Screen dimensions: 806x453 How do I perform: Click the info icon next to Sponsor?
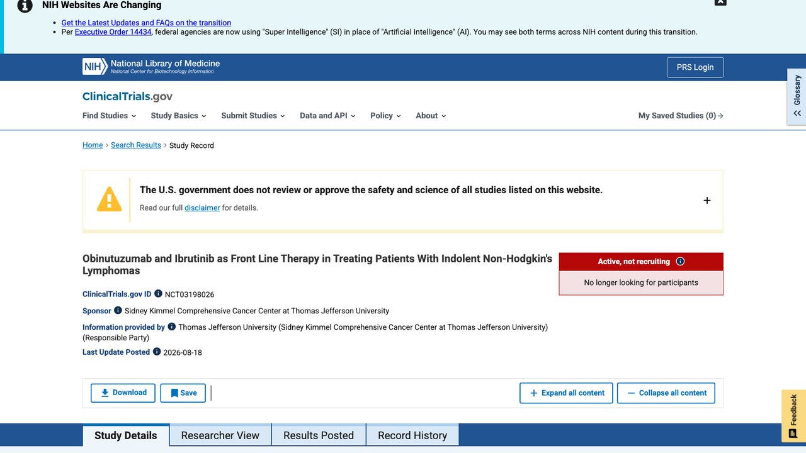click(x=118, y=310)
